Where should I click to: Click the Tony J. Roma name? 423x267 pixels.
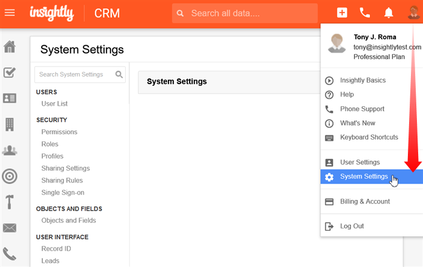pos(375,37)
